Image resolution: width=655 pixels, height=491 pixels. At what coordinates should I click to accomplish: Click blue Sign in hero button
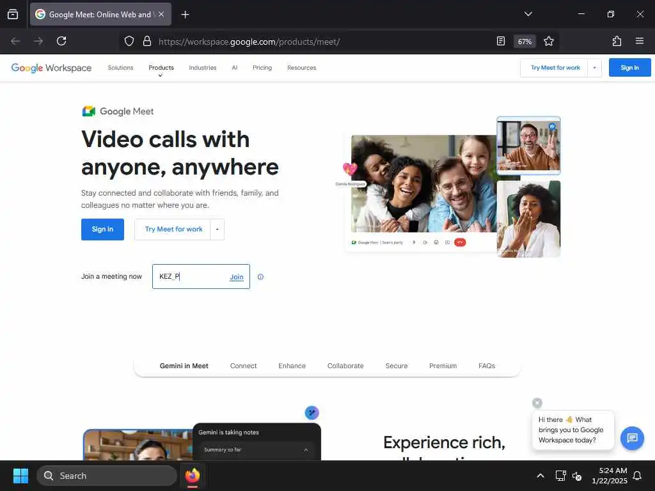[x=102, y=230]
